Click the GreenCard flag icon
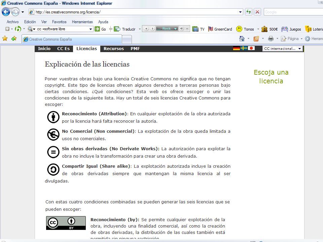 coord(211,29)
